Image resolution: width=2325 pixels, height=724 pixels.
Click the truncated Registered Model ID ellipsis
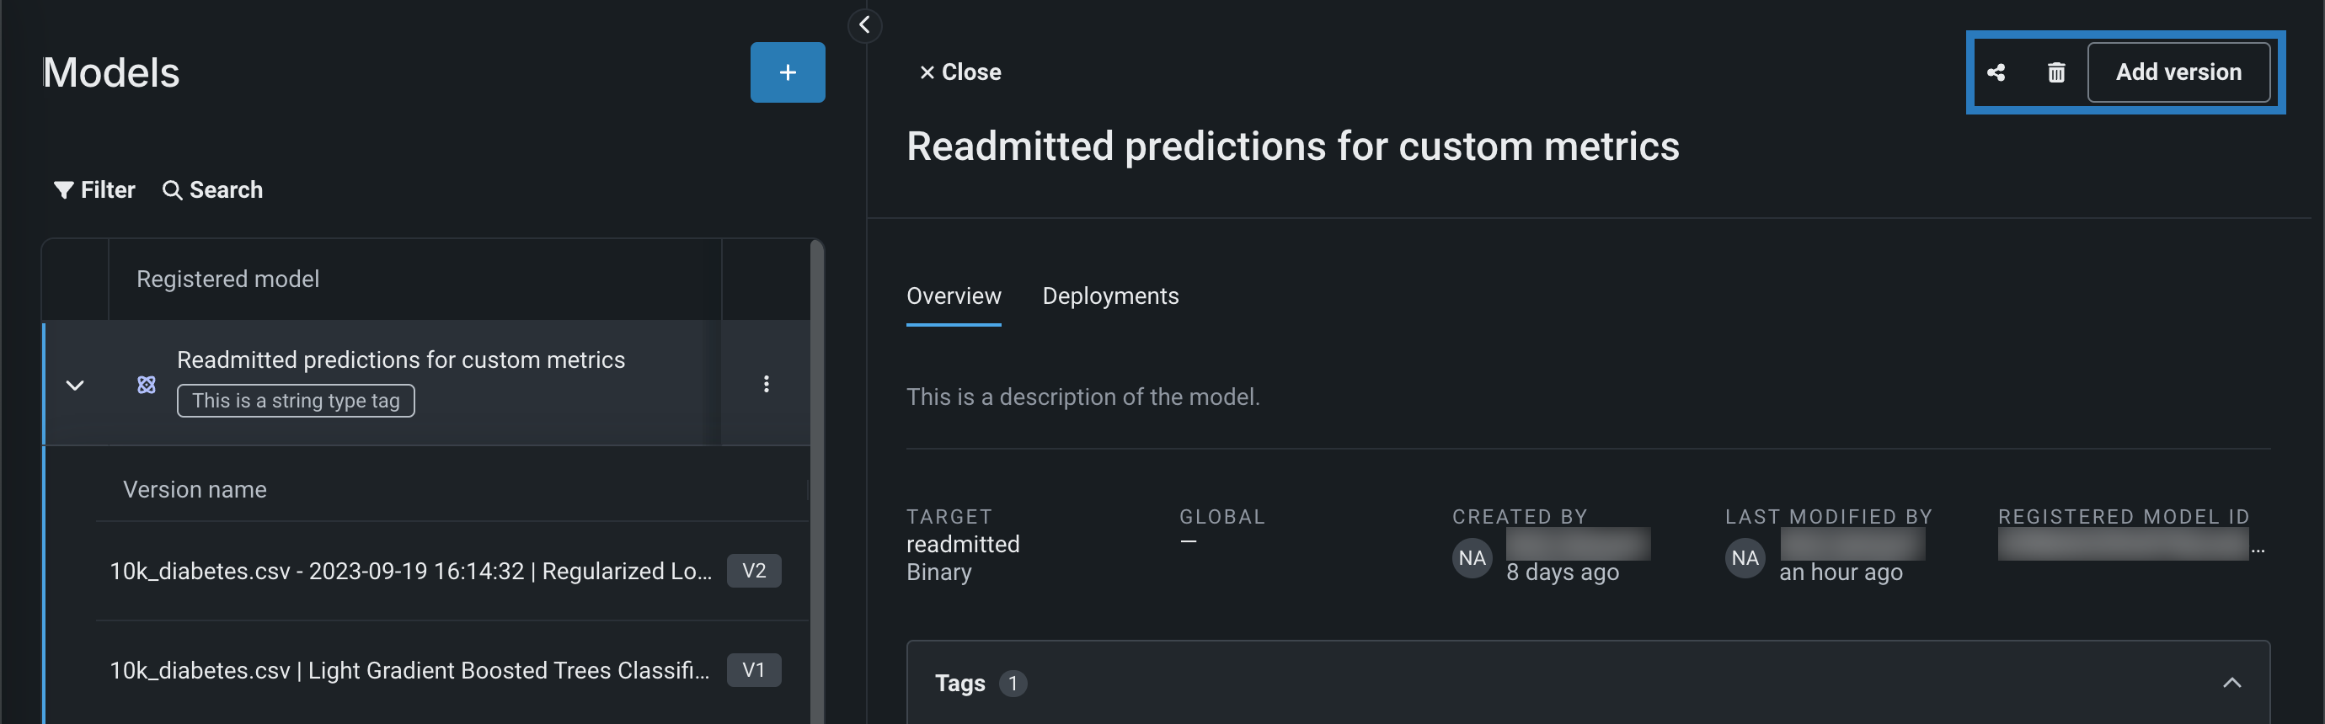[2258, 549]
